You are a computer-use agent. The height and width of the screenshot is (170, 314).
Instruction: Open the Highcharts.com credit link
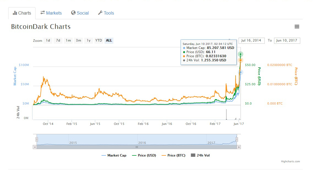pyautogui.click(x=290, y=161)
